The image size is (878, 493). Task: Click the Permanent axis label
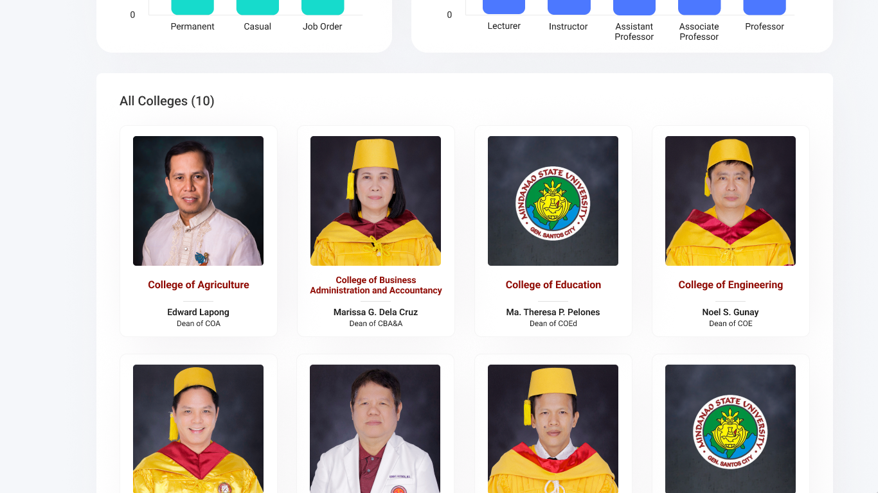193,26
